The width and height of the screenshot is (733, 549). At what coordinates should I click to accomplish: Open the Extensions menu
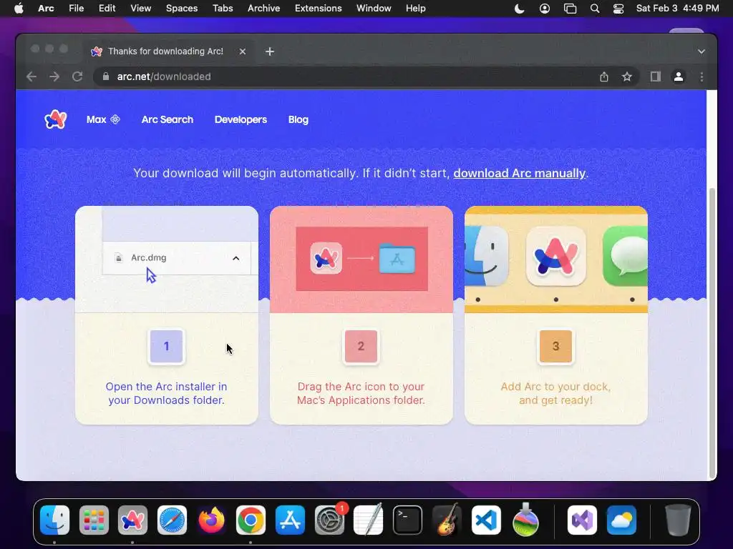point(319,9)
